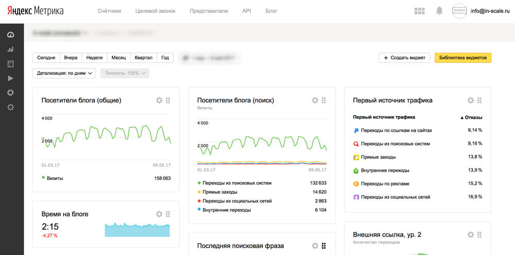Switch period to Сегодня
515x255 pixels.
(46, 58)
